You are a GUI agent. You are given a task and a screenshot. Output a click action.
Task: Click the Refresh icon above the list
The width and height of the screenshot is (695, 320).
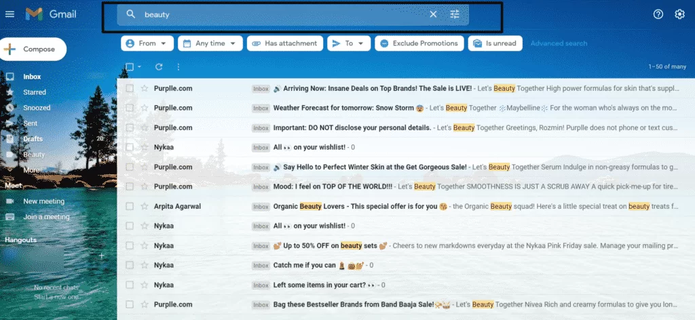(159, 67)
